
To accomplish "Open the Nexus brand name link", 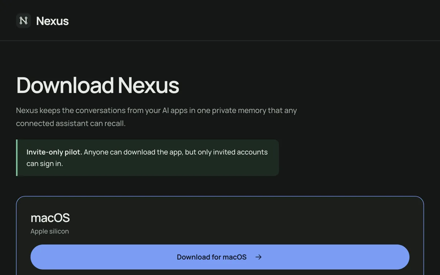I will [x=52, y=21].
